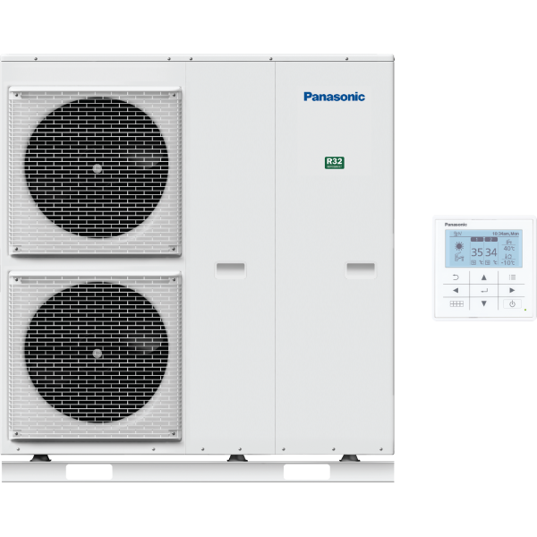Screen dimensions: 537x537
Task: Click the green R32 refrigerant badge
Action: (x=334, y=163)
